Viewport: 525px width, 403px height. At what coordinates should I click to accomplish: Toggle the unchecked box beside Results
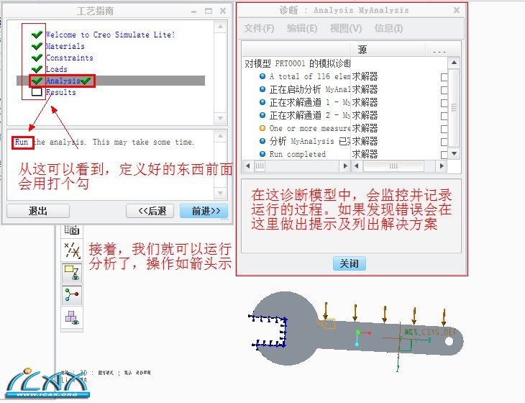tap(37, 92)
